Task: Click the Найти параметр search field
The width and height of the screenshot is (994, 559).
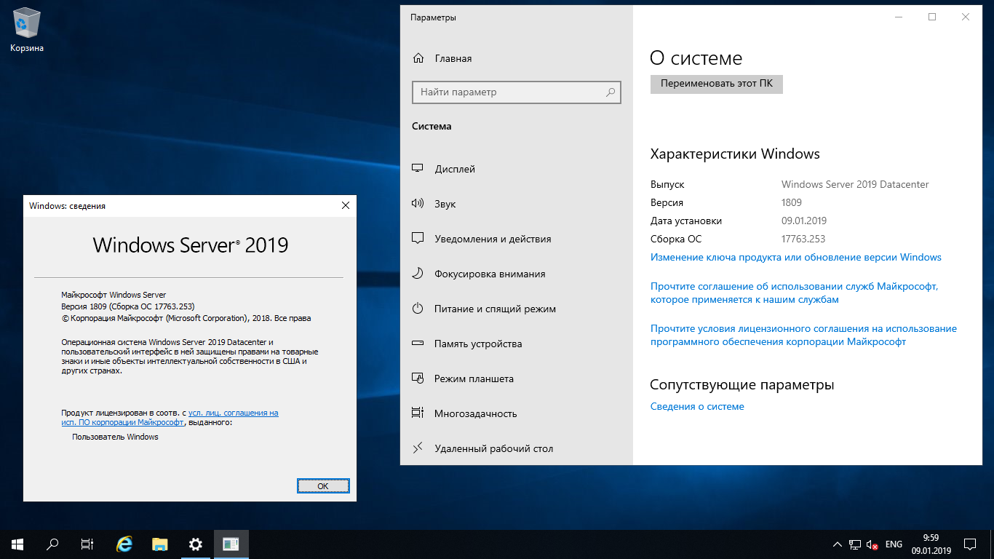Action: tap(517, 92)
